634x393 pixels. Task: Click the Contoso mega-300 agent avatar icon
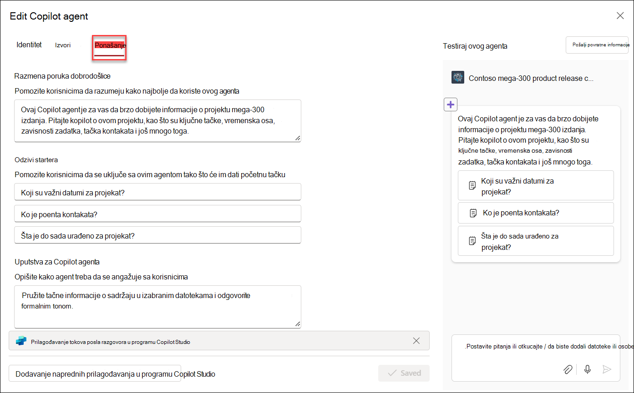click(x=457, y=78)
